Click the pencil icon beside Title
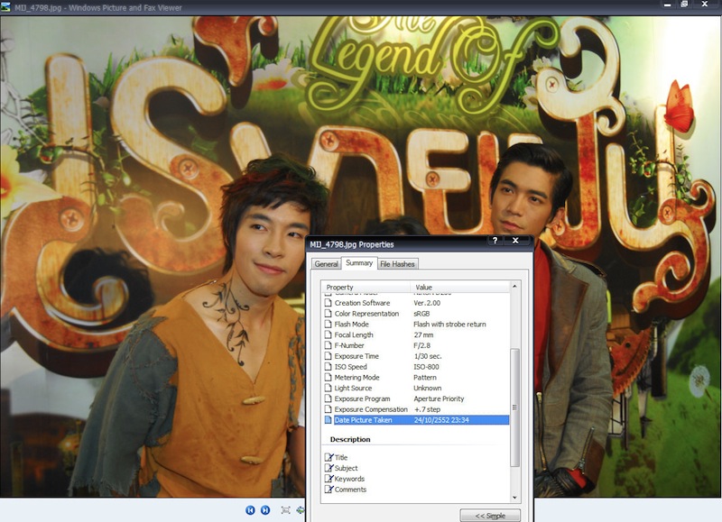722x522 pixels. click(x=329, y=457)
